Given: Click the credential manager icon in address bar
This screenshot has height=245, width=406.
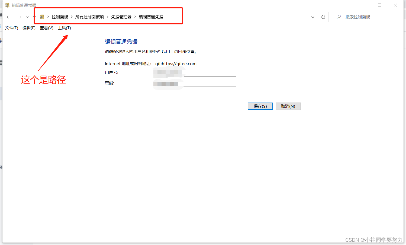Looking at the screenshot, I should click(42, 17).
